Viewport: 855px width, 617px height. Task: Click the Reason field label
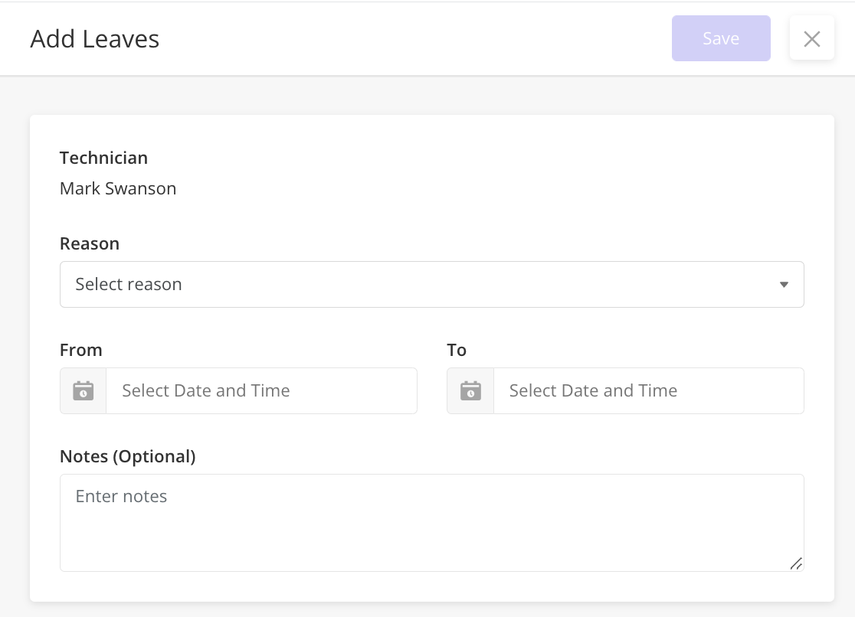click(90, 243)
